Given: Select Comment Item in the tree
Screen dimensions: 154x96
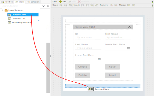Looking at the screenshot, I should [23, 15].
